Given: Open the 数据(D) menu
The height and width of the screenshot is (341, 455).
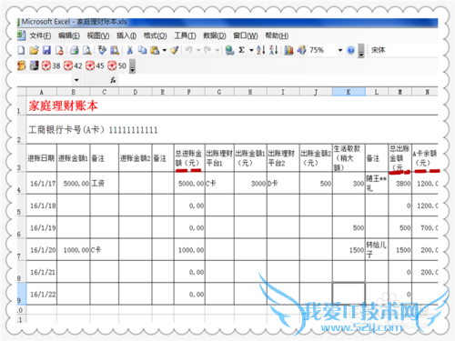Looking at the screenshot, I should (215, 35).
